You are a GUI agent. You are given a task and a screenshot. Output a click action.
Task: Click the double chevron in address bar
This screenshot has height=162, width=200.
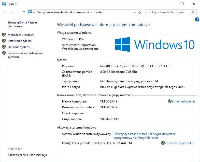pyautogui.click(x=34, y=13)
